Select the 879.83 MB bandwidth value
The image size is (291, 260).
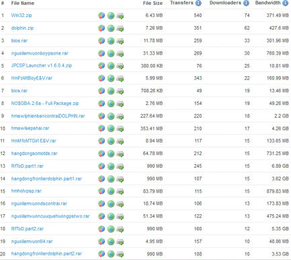(278, 191)
